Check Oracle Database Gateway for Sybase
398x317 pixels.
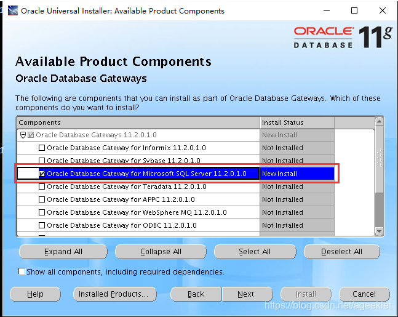click(x=42, y=161)
